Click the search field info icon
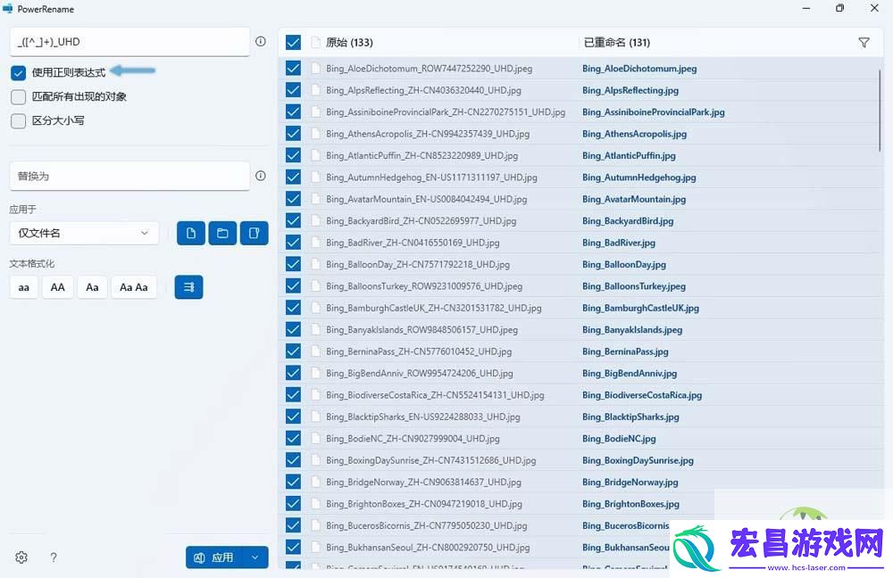Image resolution: width=893 pixels, height=578 pixels. coord(260,41)
